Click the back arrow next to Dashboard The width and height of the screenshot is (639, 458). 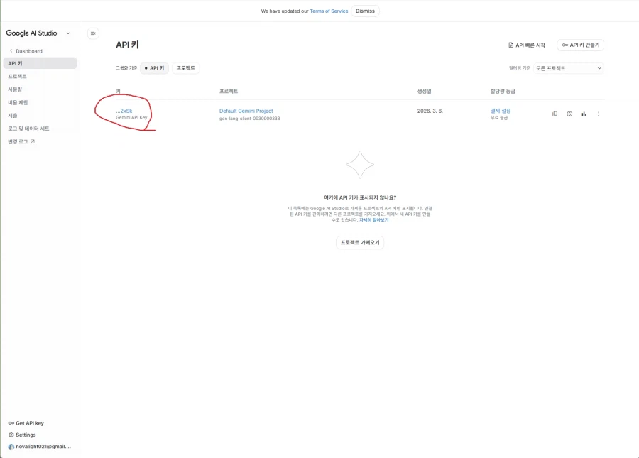pos(12,50)
